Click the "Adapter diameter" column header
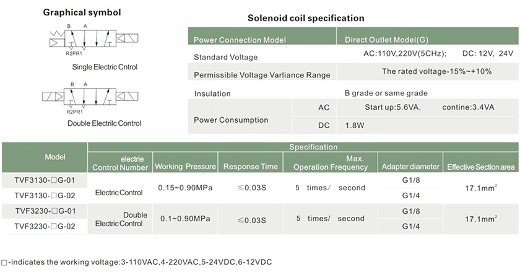 tap(410, 167)
